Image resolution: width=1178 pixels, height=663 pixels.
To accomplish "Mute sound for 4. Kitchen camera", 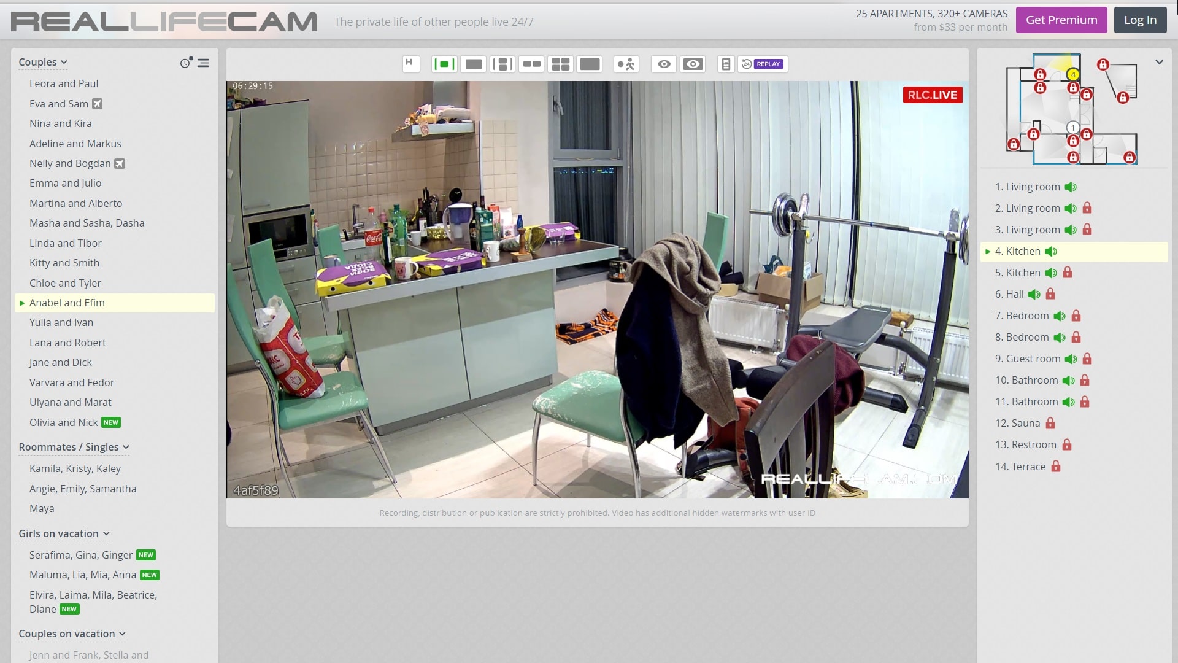I will click(x=1051, y=252).
